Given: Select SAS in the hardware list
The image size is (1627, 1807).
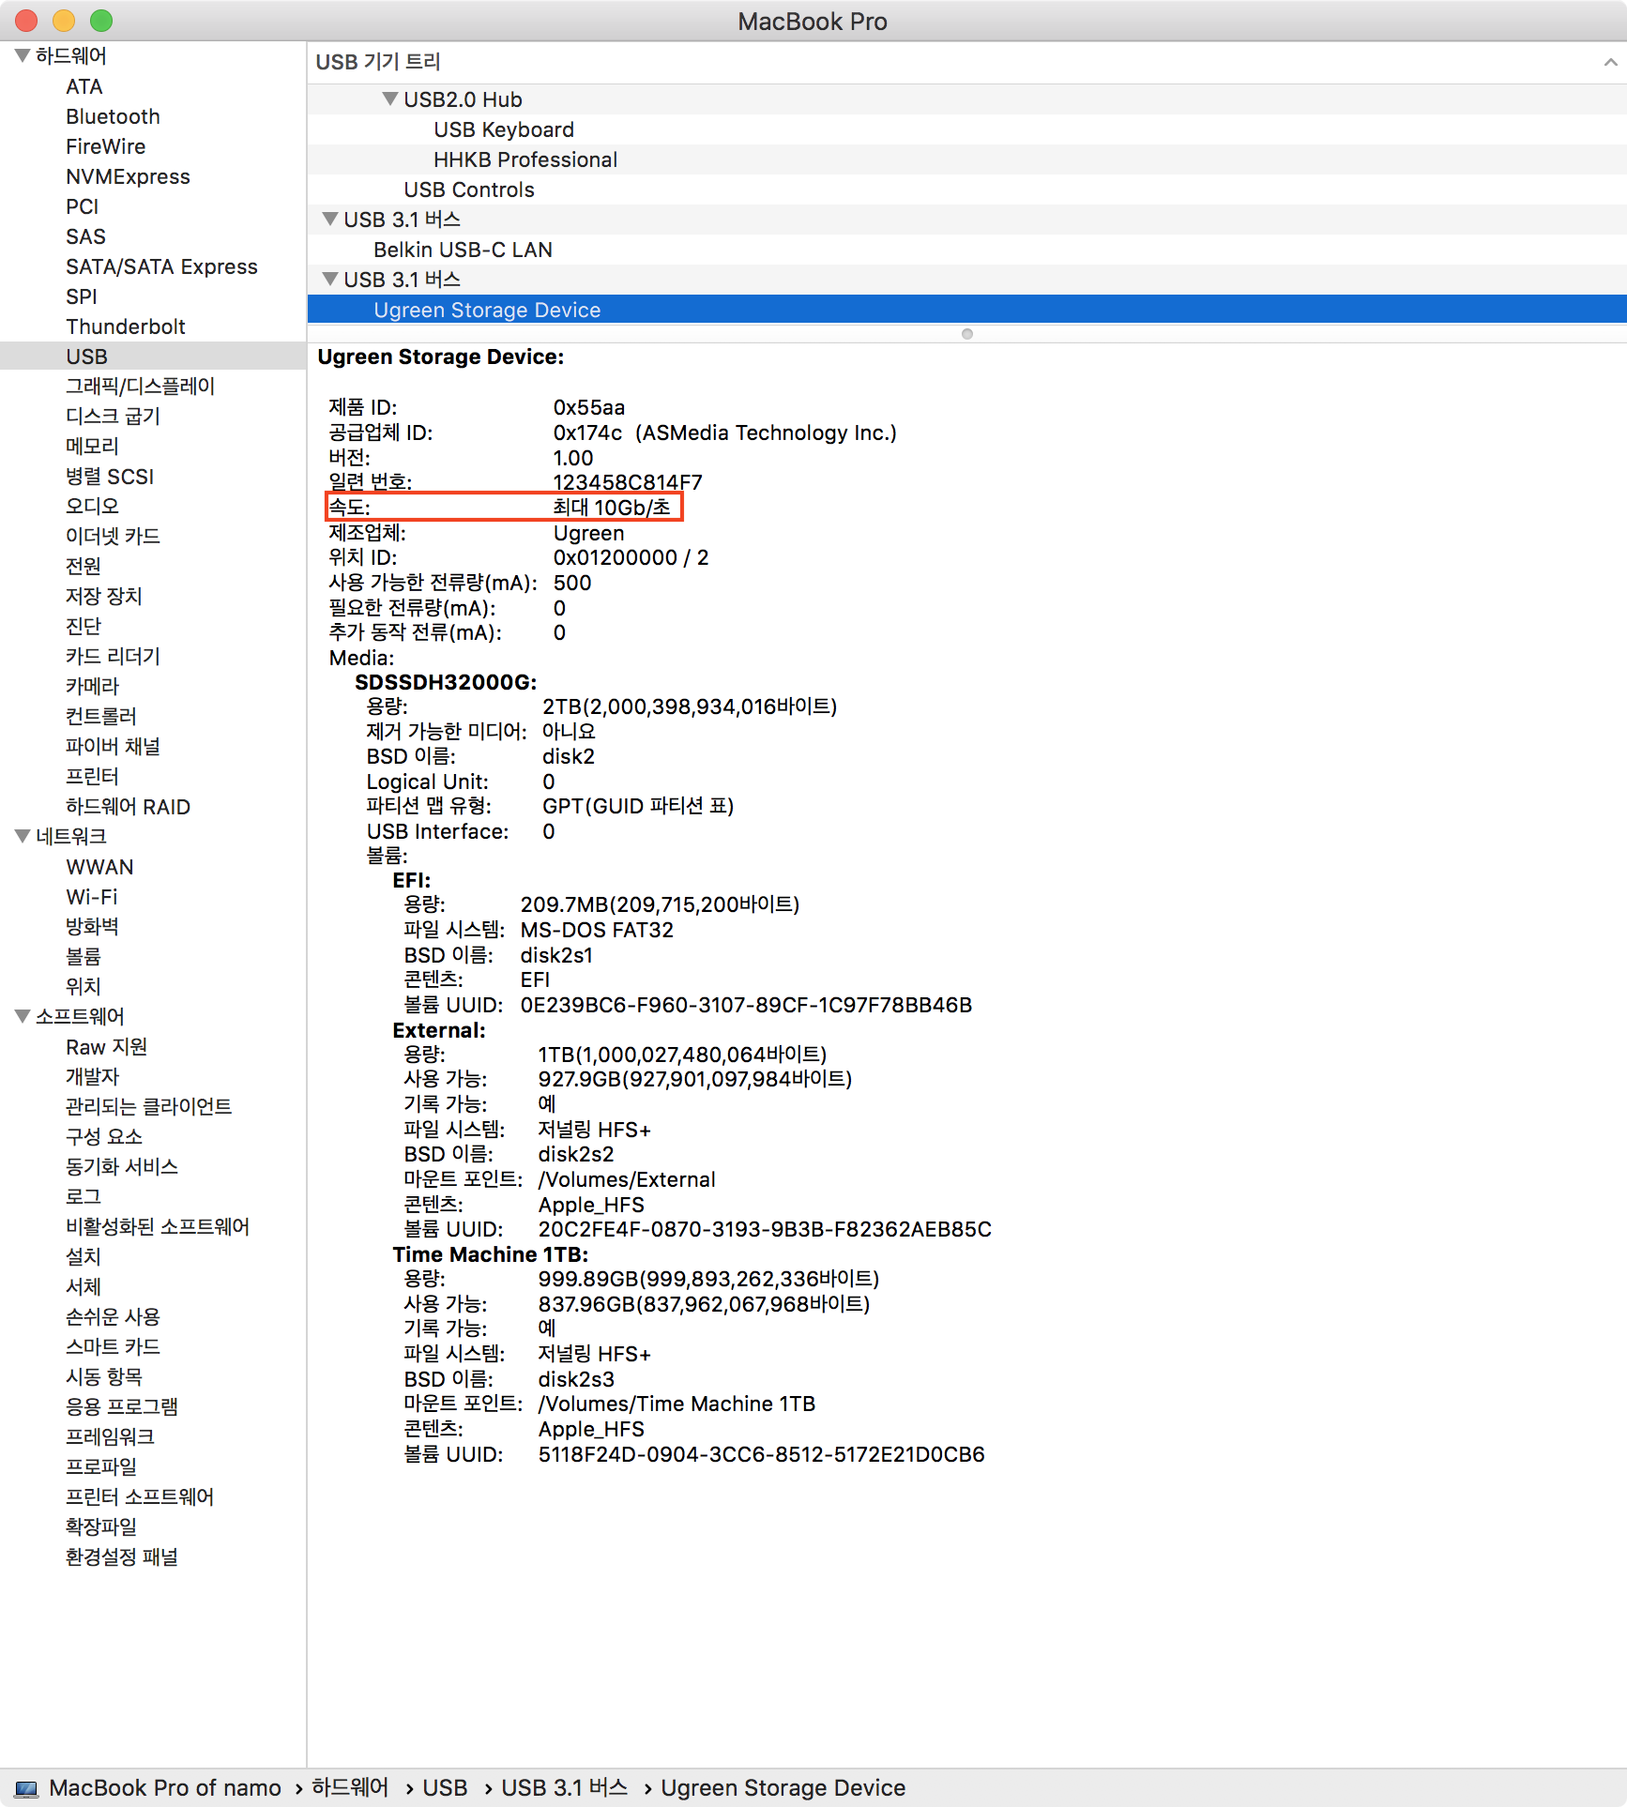Looking at the screenshot, I should click(x=85, y=236).
